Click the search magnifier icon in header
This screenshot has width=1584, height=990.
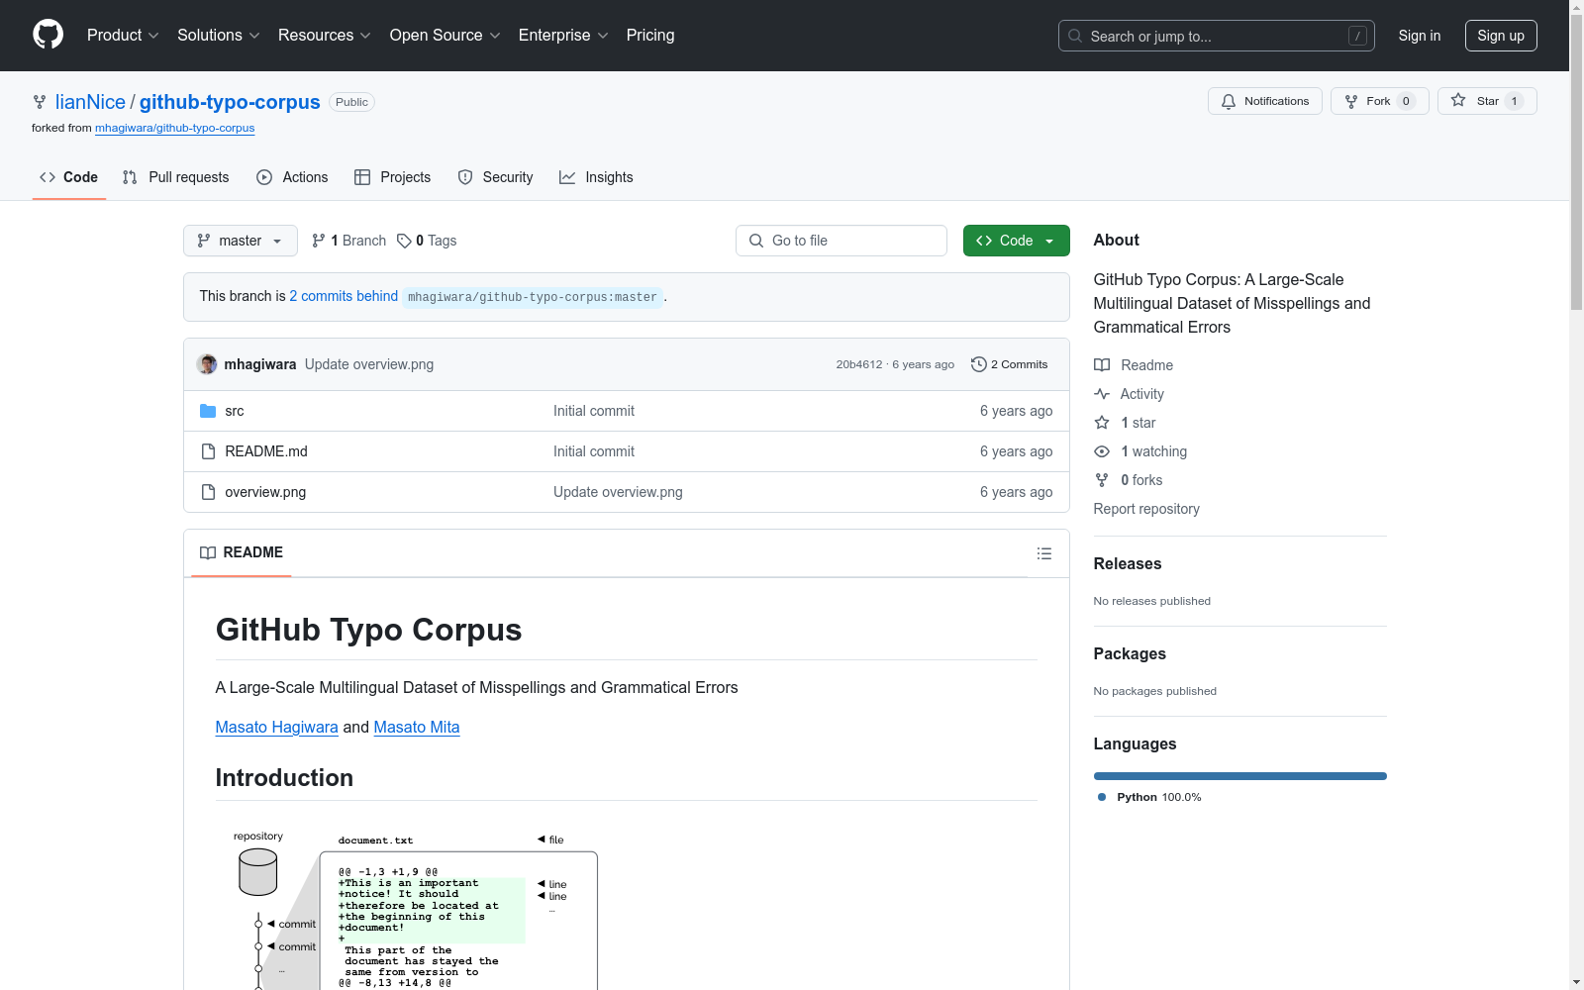point(1075,36)
